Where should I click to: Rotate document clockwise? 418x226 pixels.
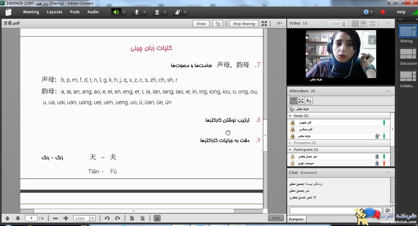click(118, 218)
